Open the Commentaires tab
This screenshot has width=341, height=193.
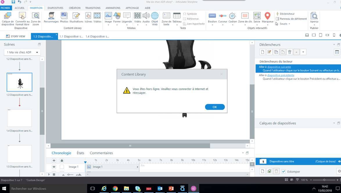[101, 153]
